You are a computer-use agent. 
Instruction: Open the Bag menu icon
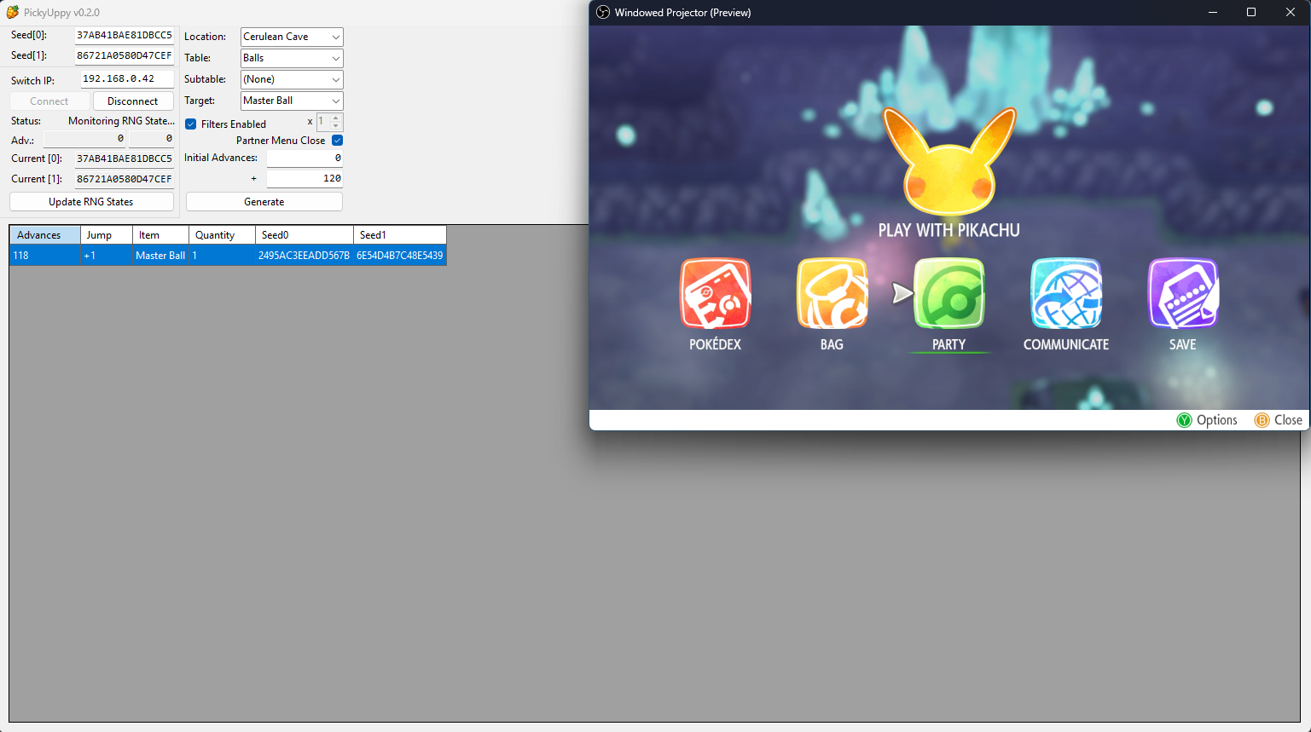pyautogui.click(x=832, y=293)
